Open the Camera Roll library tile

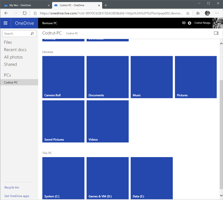pyautogui.click(x=63, y=77)
